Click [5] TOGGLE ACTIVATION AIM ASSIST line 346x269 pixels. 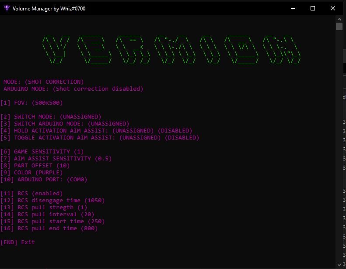click(100, 138)
